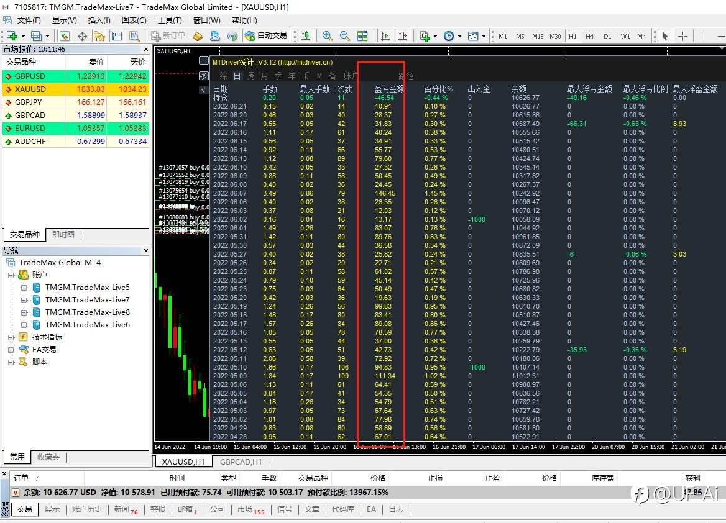Select the vertical line drawing tool
Viewport: 726px width, 523px height.
(704, 35)
